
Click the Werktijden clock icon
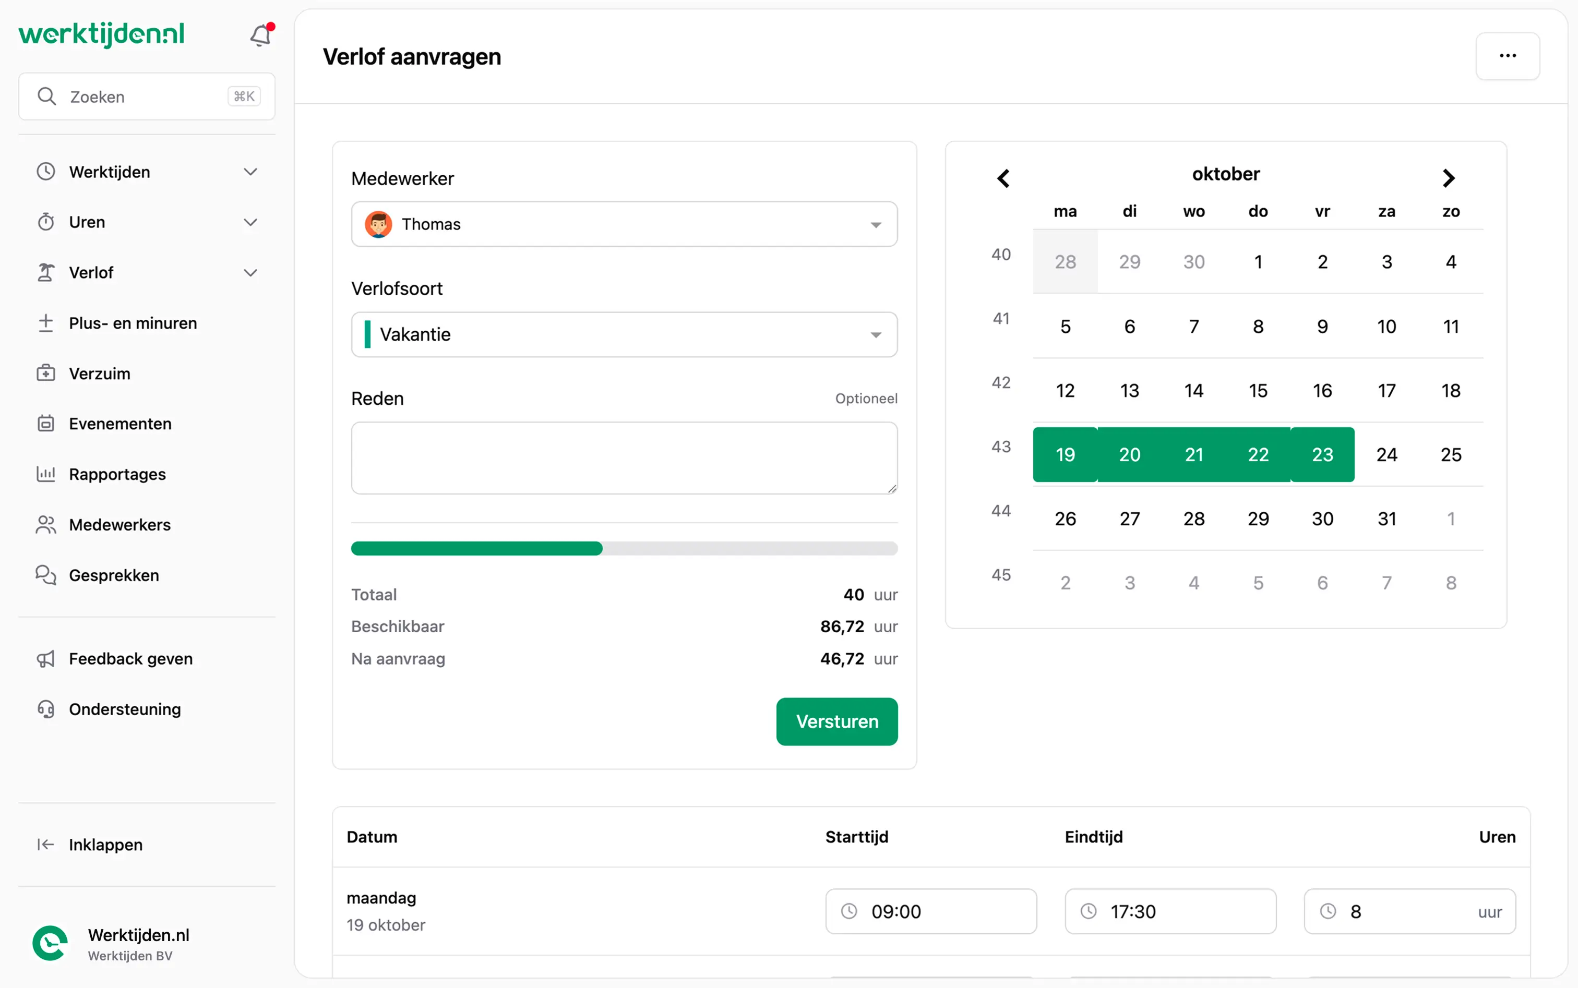[x=46, y=172]
